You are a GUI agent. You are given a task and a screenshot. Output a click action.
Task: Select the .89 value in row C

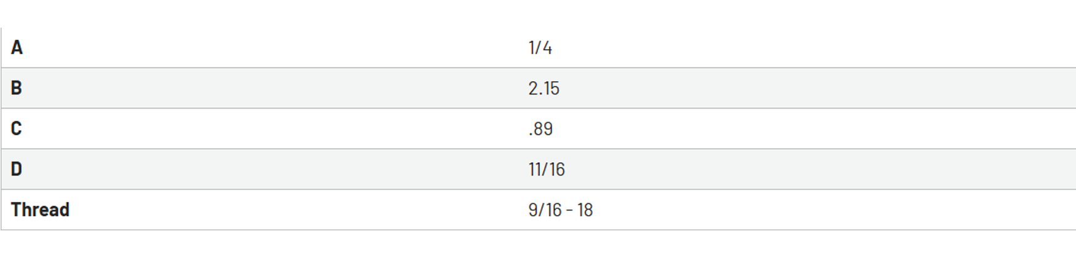(x=540, y=128)
